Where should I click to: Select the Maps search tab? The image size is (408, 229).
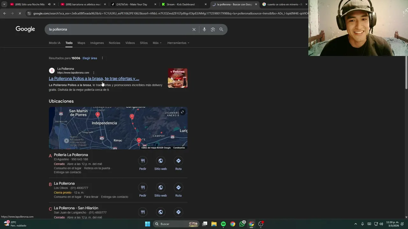click(81, 43)
